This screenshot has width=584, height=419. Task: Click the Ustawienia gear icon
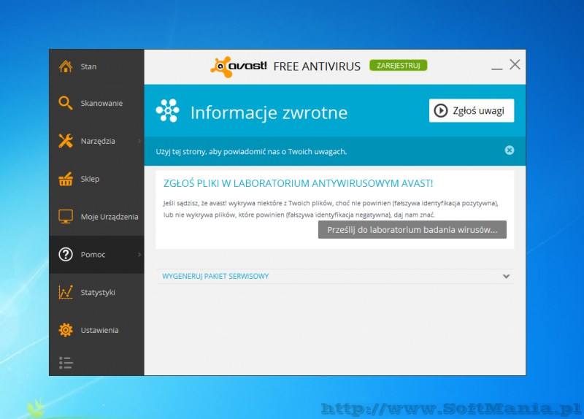[x=66, y=330]
